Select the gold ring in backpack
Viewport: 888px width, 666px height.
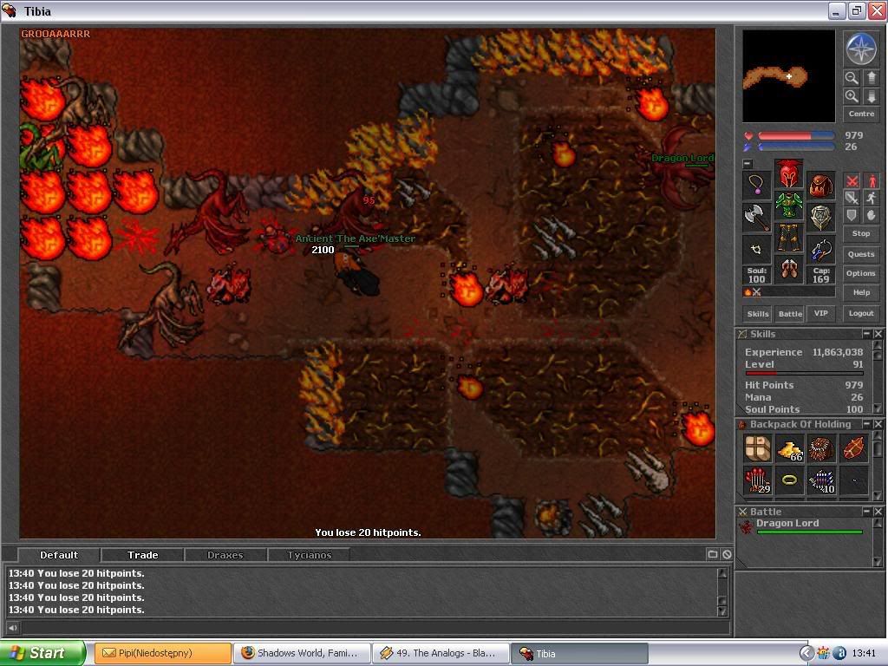[x=789, y=480]
